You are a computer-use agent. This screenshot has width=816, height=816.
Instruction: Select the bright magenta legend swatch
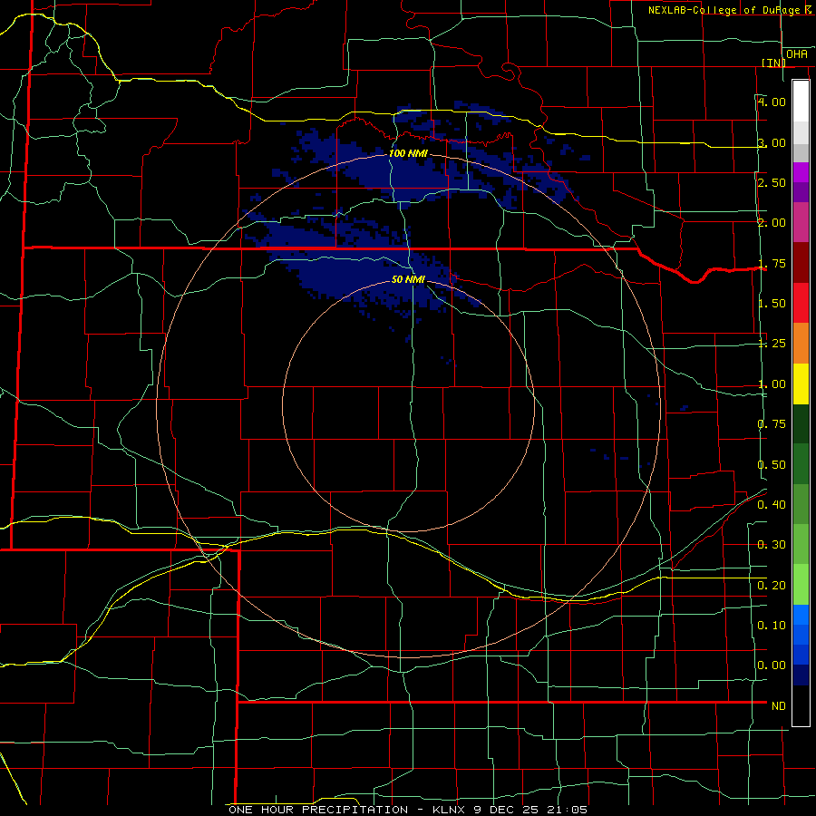click(801, 172)
